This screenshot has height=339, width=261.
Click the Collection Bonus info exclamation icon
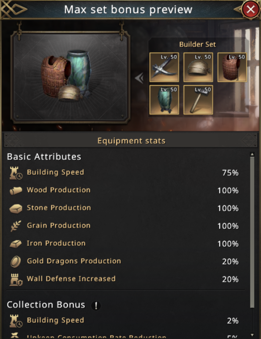pos(96,305)
